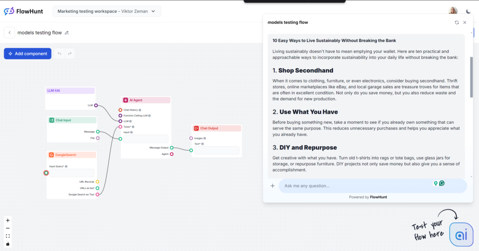Click the Add component button

click(x=28, y=54)
